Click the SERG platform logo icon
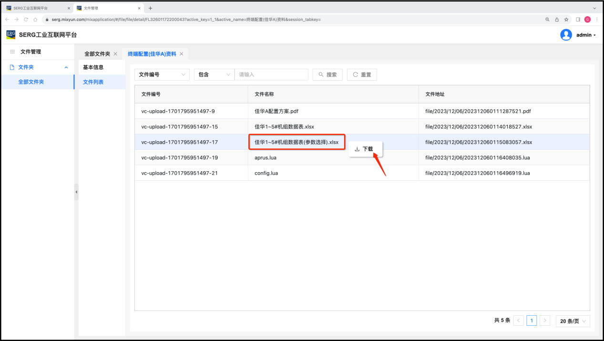The height and width of the screenshot is (341, 604). point(10,35)
